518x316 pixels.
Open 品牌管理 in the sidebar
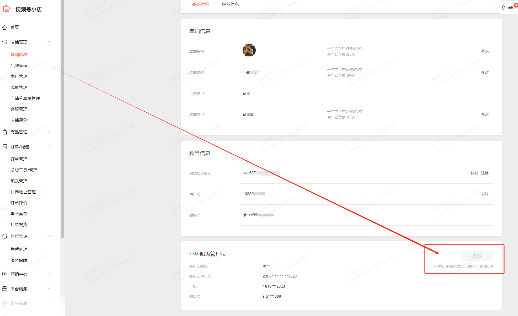(x=19, y=66)
